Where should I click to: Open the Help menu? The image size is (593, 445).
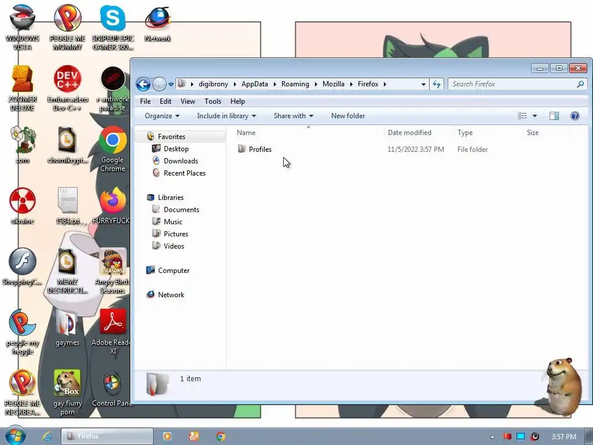pos(237,101)
